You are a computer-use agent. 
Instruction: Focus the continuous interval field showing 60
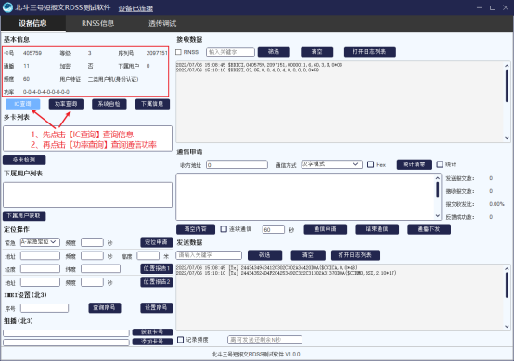click(x=274, y=229)
